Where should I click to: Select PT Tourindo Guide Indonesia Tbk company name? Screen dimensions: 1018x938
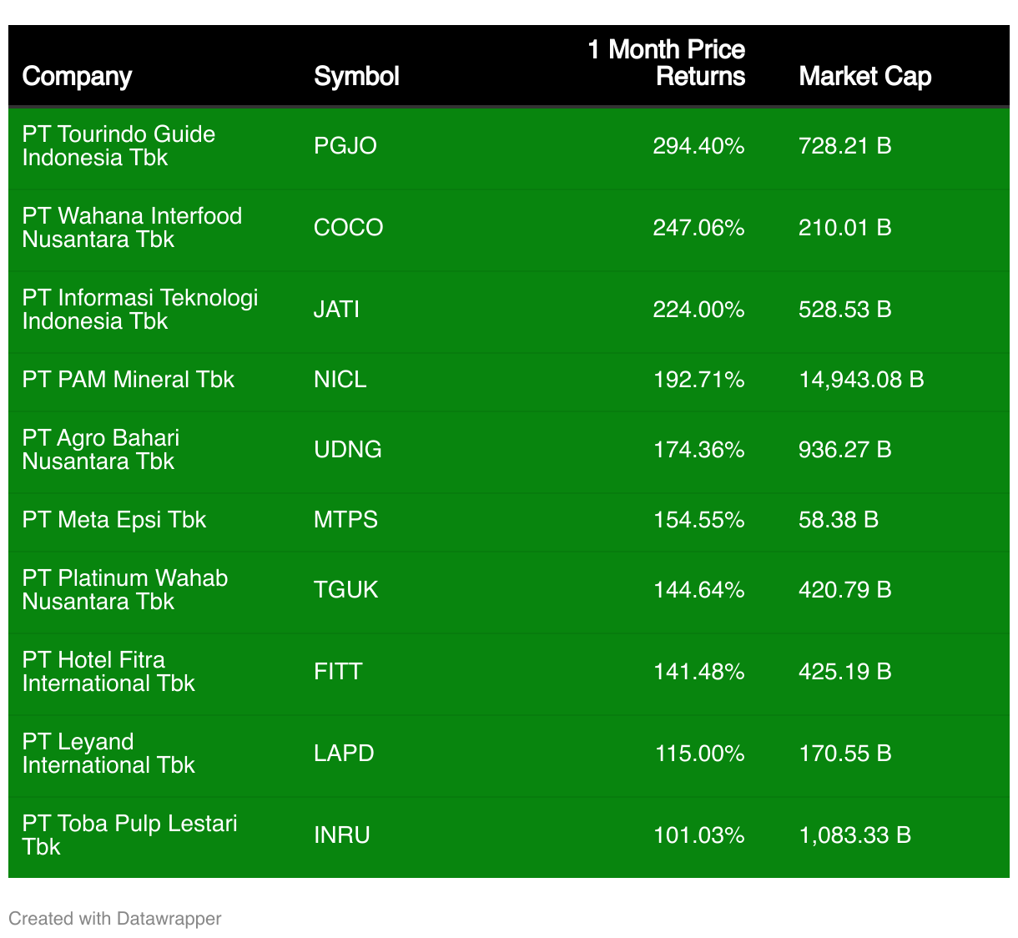point(118,146)
